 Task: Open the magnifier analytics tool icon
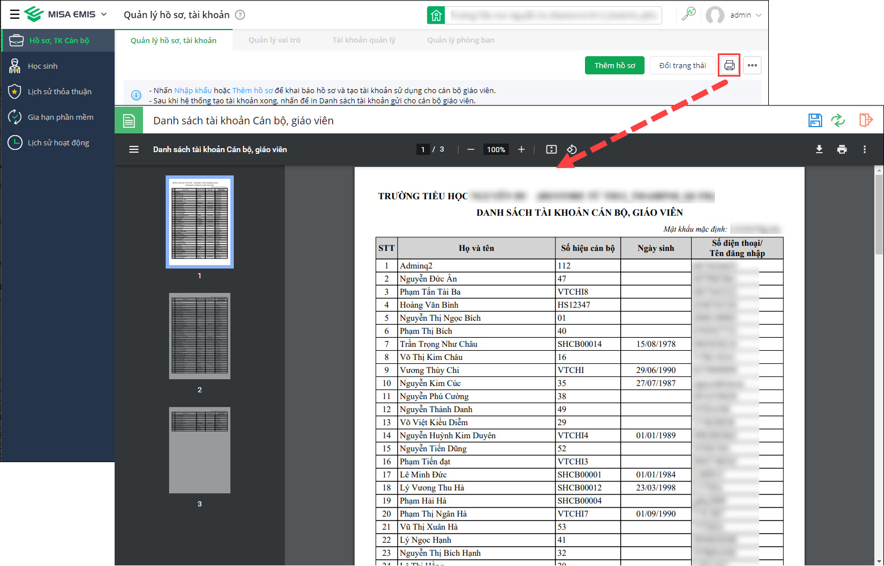tap(689, 14)
